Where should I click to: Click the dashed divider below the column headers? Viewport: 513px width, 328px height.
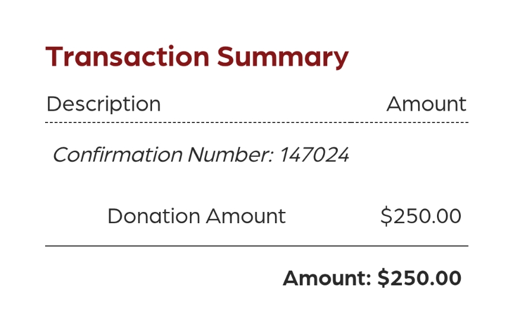256,123
